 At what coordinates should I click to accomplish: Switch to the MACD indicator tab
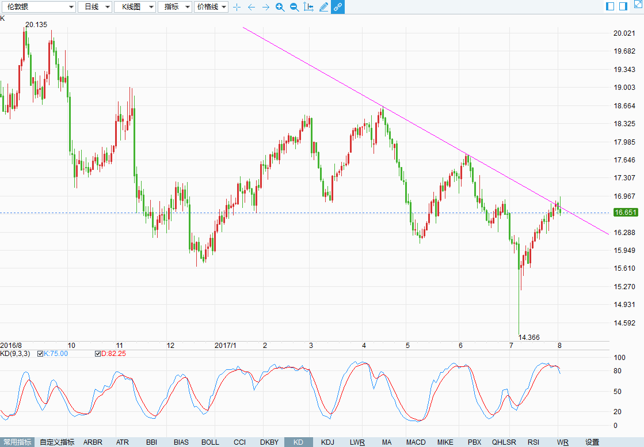click(x=416, y=442)
